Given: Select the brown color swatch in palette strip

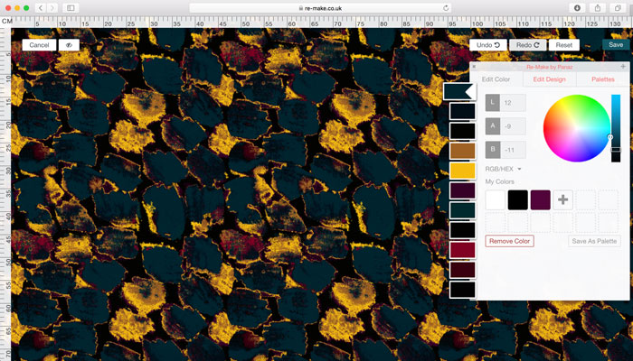Looking at the screenshot, I should (462, 151).
